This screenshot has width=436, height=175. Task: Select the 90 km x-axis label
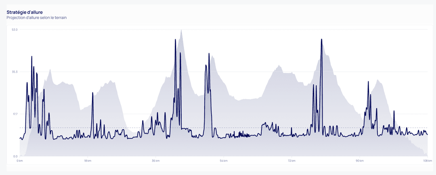[x=359, y=161]
